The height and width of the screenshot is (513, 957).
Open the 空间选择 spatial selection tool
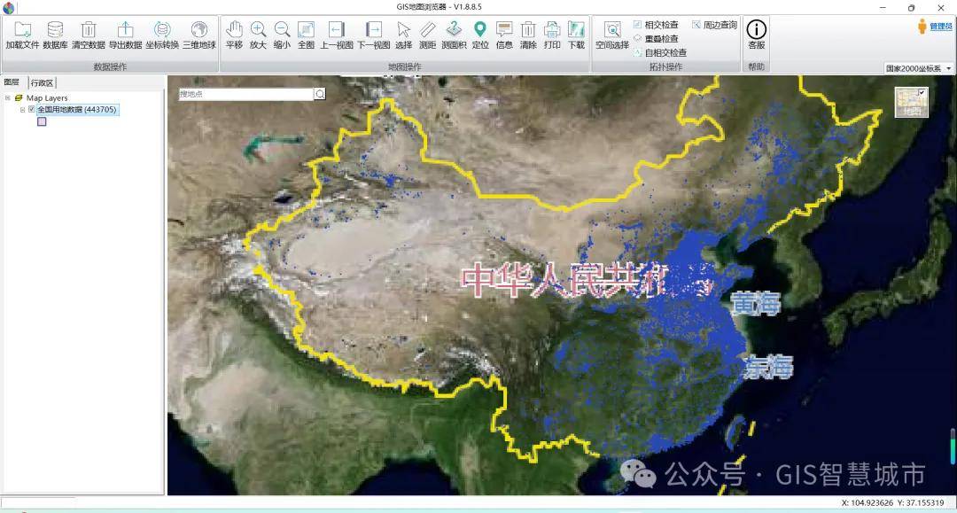click(x=611, y=35)
